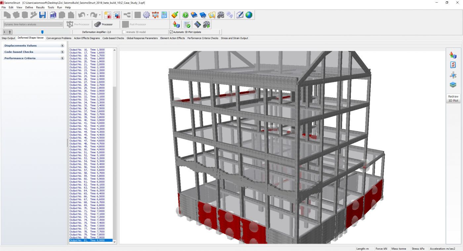Click the video camera tutorial icon
Image resolution: width=463 pixels, height=251 pixels.
coord(221,15)
